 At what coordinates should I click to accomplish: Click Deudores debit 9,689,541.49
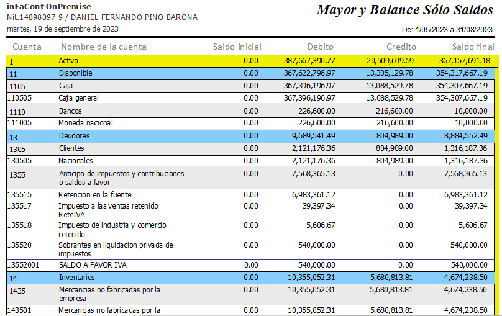click(313, 136)
